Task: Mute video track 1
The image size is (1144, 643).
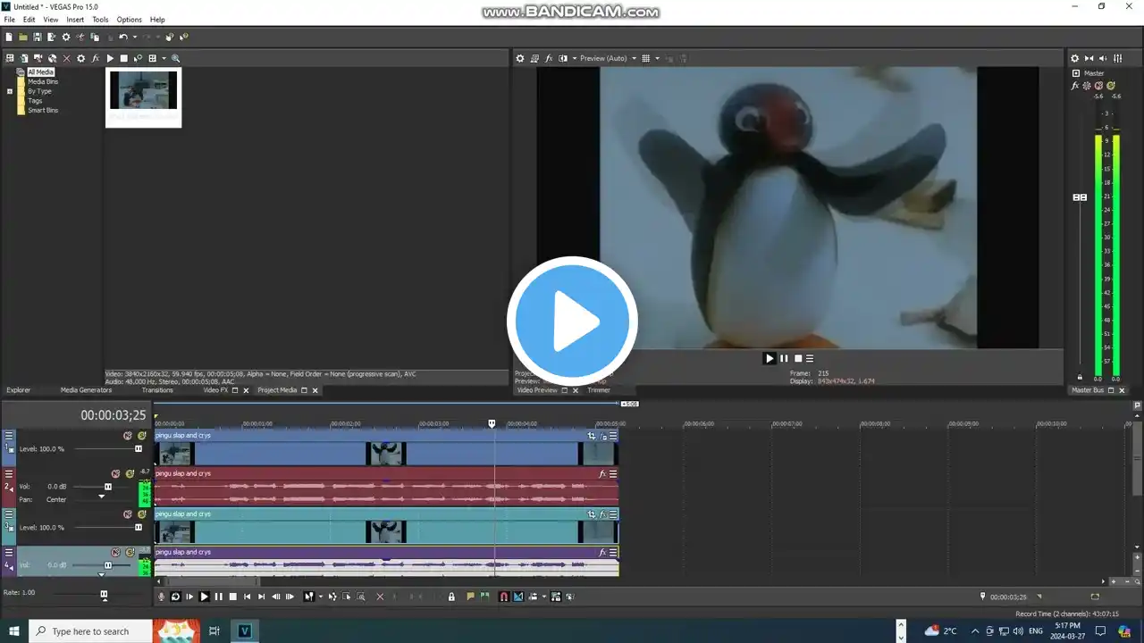Action: (x=128, y=436)
